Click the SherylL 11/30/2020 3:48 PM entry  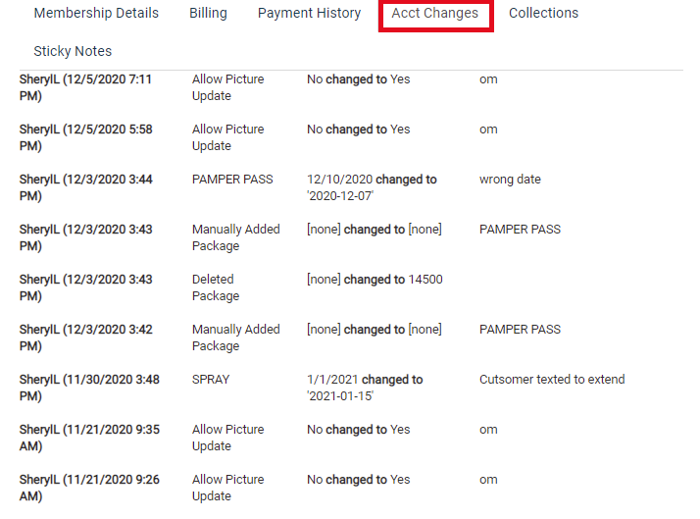[x=89, y=388]
